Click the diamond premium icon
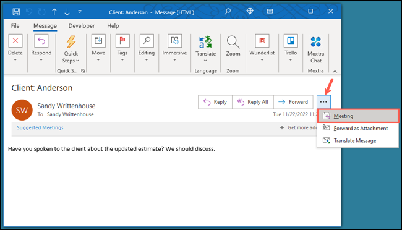 point(250,11)
